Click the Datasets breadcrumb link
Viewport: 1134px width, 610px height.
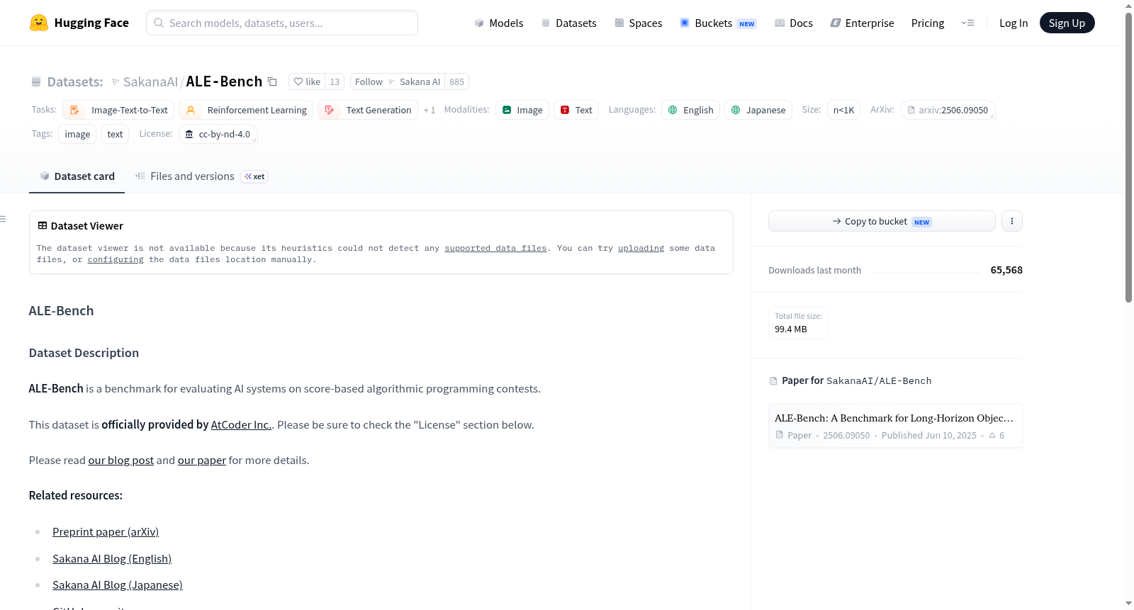coord(74,81)
